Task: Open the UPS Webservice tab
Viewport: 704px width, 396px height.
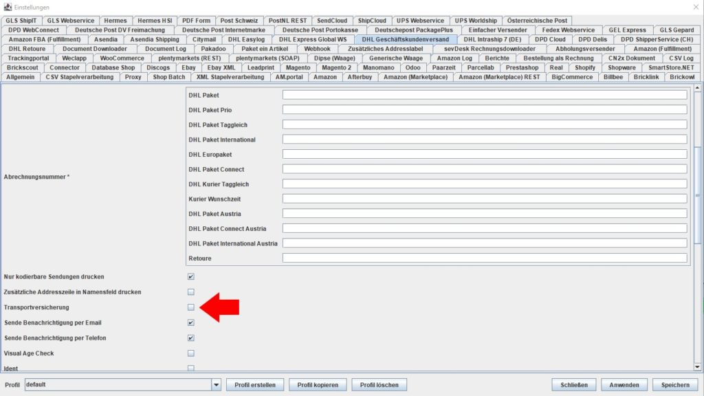Action: 420,21
